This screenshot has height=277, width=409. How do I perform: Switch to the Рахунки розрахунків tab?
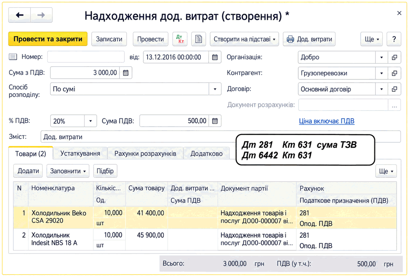click(x=145, y=154)
